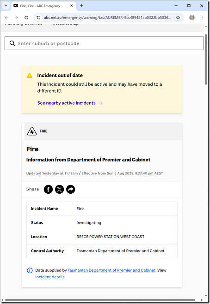Select 'Effective from Sun 3 Aug 2025' text
The height and width of the screenshot is (304, 210).
point(107,173)
